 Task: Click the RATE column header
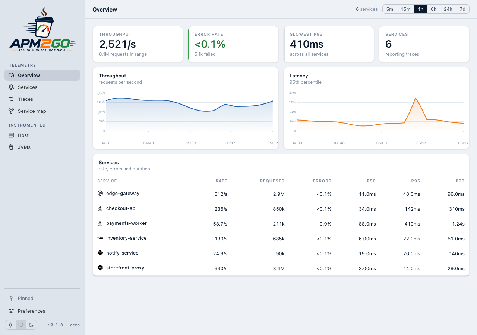click(x=221, y=181)
